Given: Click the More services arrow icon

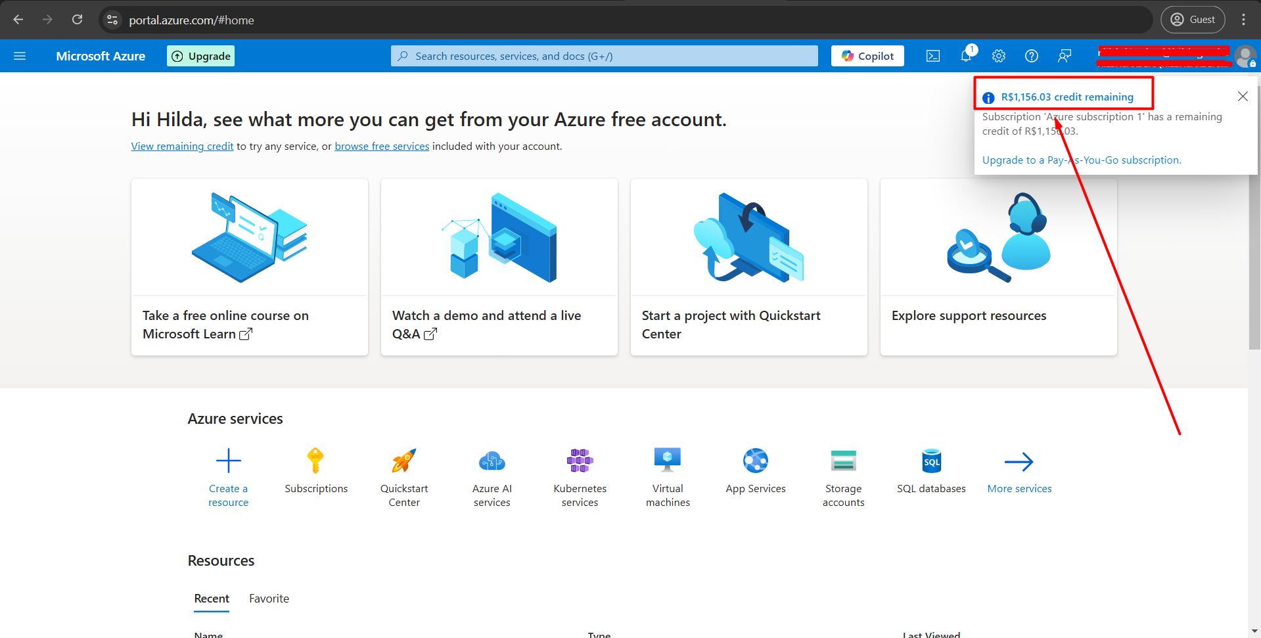Looking at the screenshot, I should [1019, 461].
